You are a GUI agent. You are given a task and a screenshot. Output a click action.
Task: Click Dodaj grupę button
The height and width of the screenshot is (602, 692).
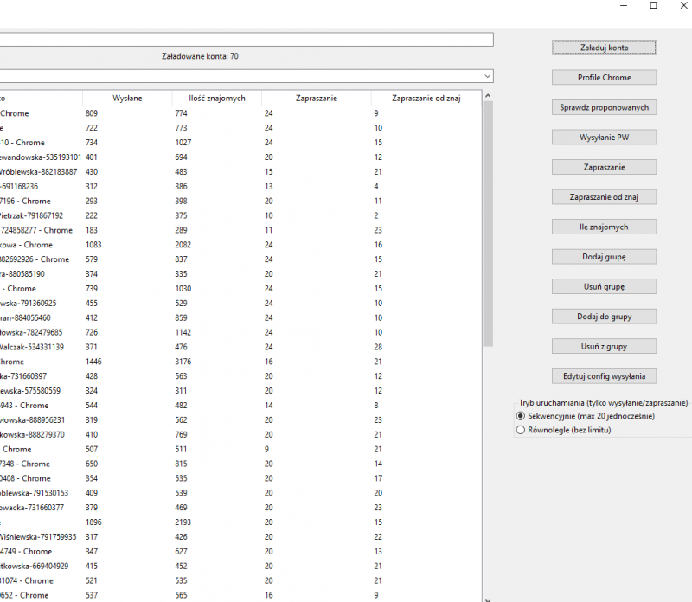tap(604, 257)
